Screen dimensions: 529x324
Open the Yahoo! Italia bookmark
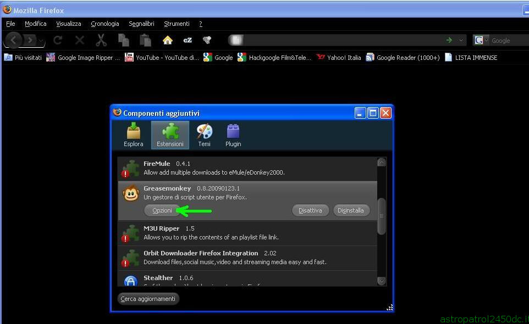[x=339, y=58]
